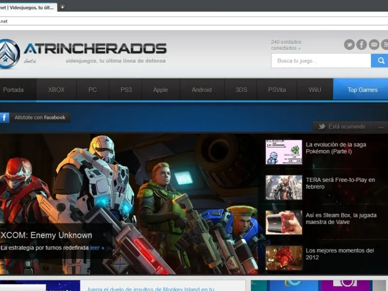Click the Está ocurriendo Twitter bar

(347, 127)
